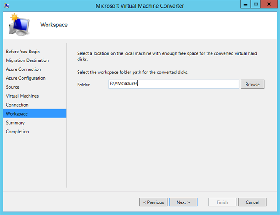Select the Completion step
Viewport: 280px width, 215px height.
[x=17, y=132]
